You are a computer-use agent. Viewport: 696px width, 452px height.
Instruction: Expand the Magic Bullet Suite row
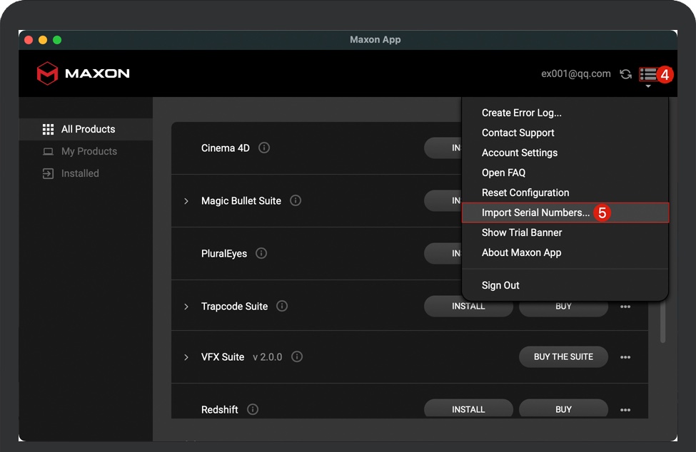(186, 201)
